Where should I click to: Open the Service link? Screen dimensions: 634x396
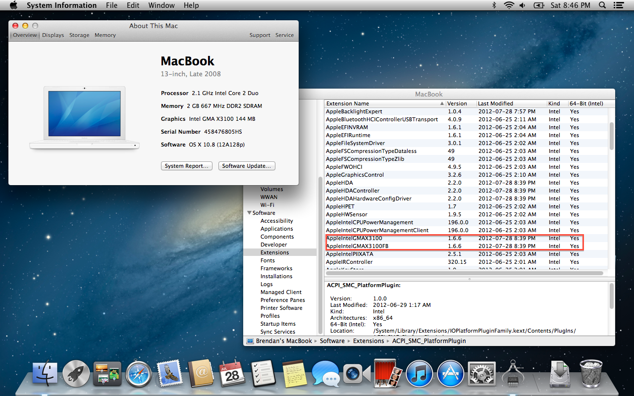click(284, 35)
